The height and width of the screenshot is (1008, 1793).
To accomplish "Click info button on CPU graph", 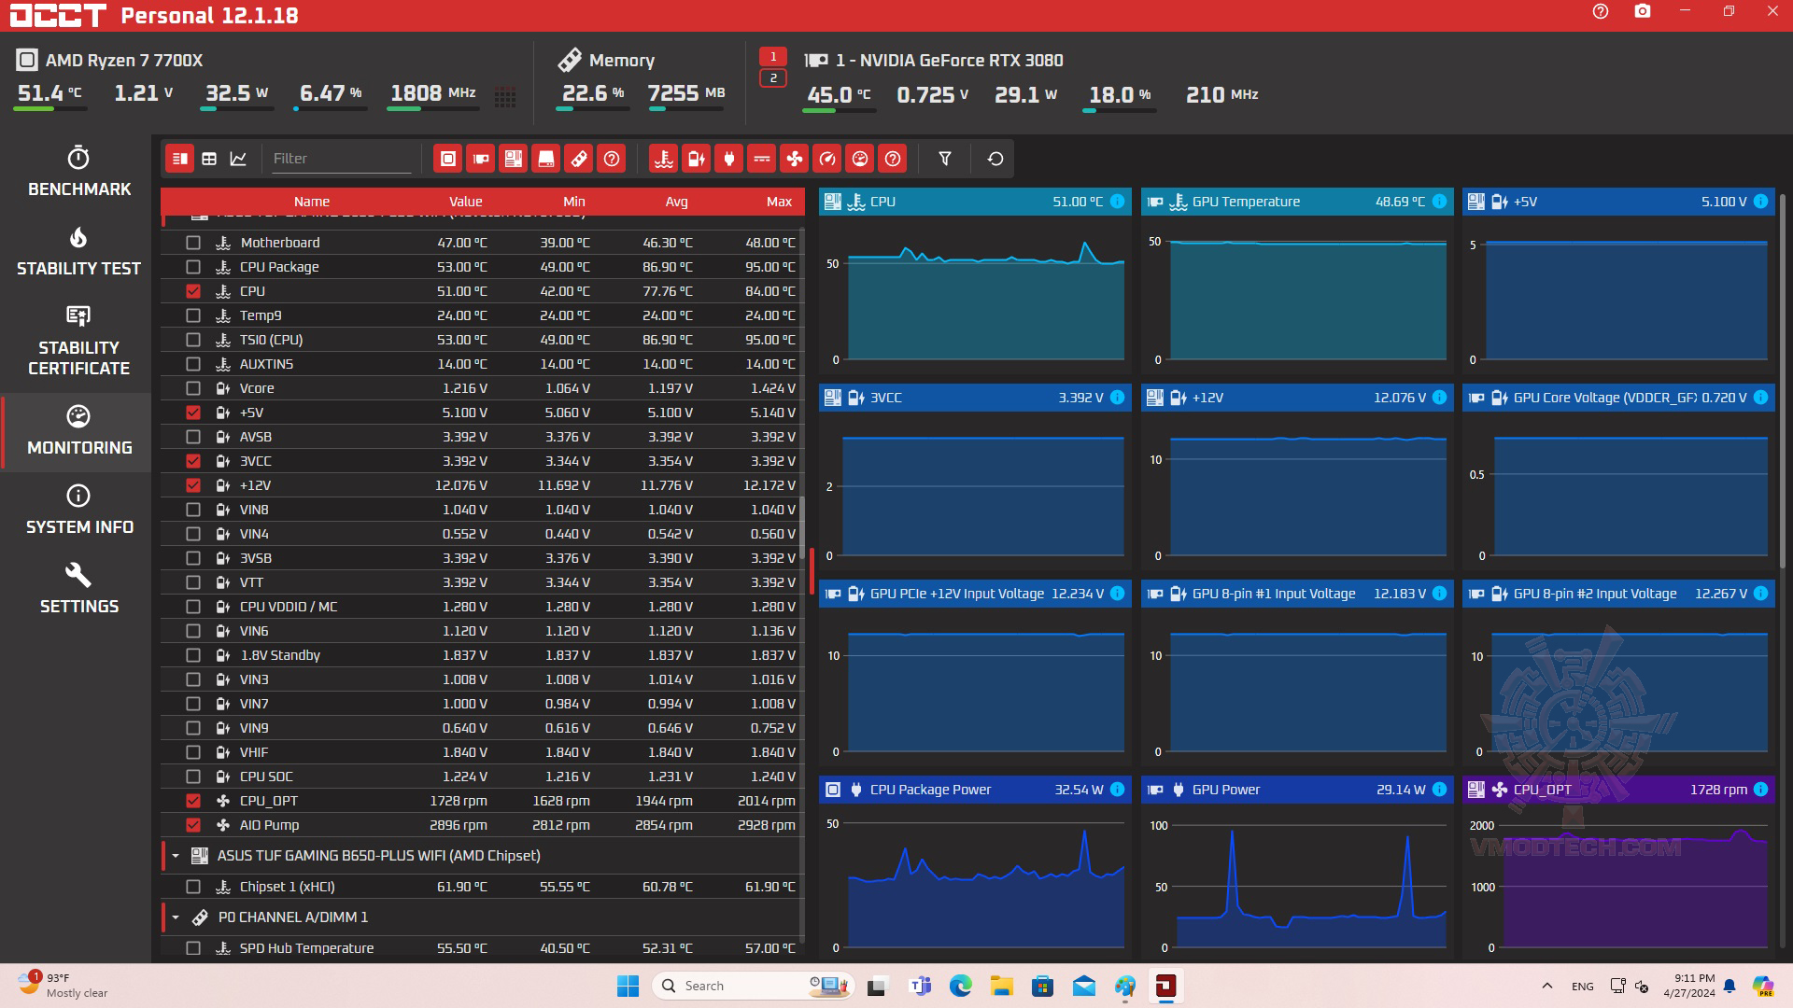I will [1118, 202].
